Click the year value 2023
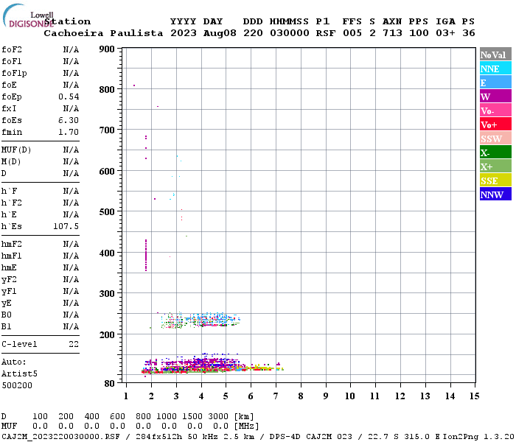 pyautogui.click(x=184, y=33)
